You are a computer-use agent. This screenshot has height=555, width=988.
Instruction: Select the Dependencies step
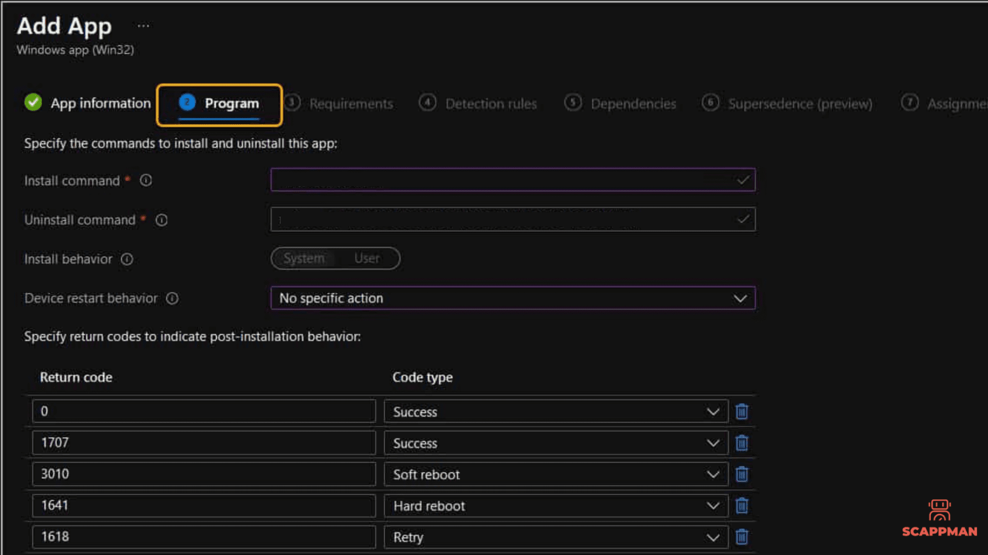click(633, 103)
